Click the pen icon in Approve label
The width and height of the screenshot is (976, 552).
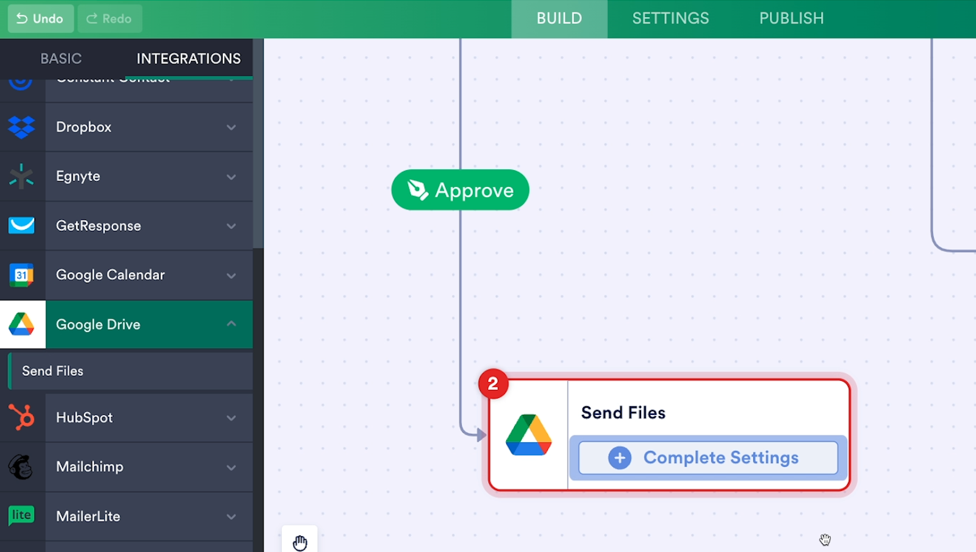coord(418,190)
